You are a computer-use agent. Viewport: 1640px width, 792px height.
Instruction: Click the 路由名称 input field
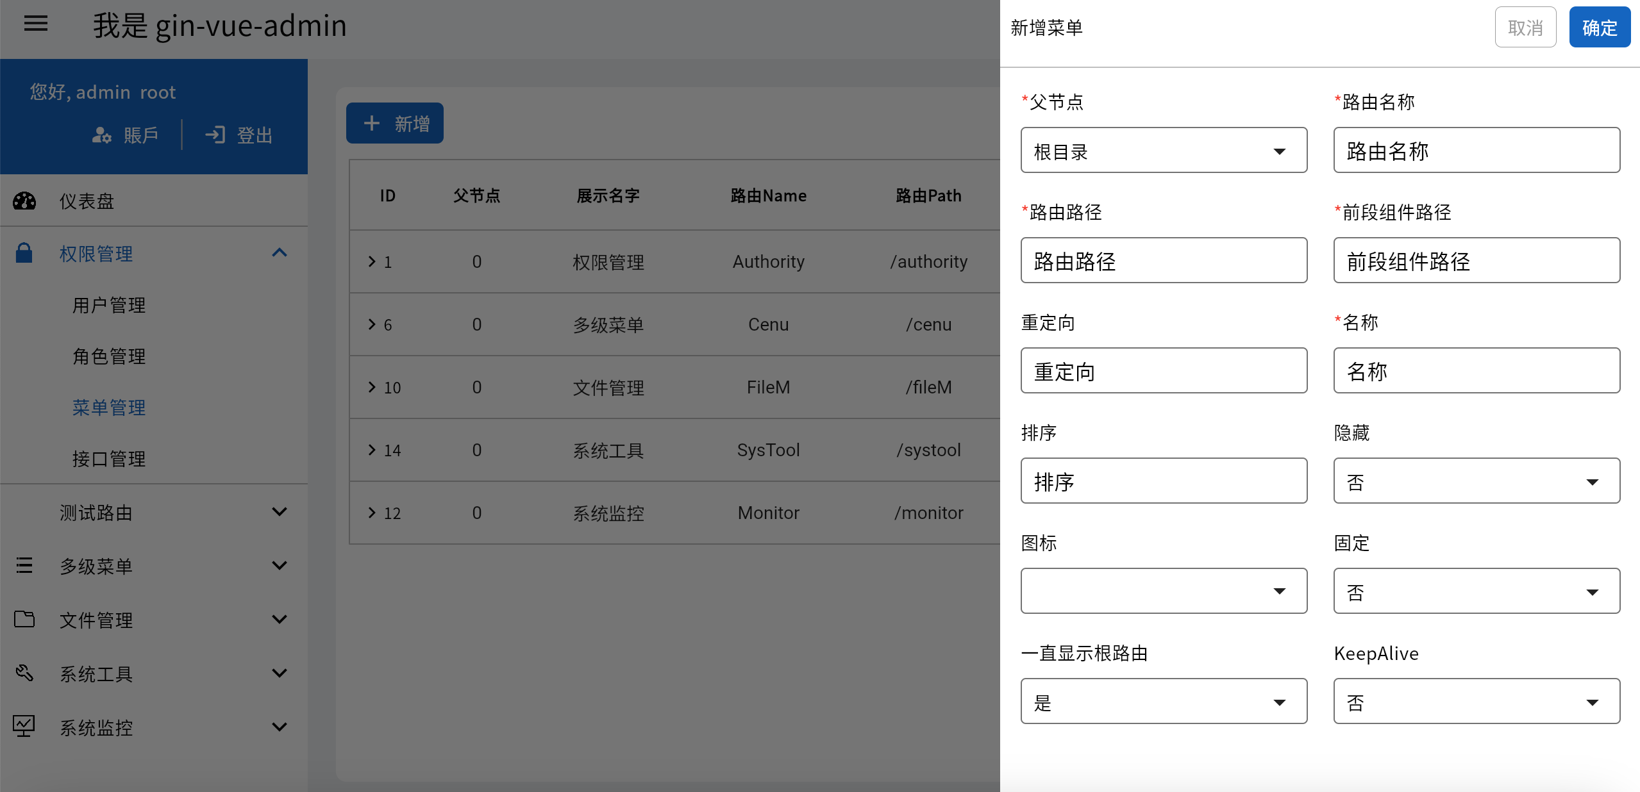click(1477, 151)
